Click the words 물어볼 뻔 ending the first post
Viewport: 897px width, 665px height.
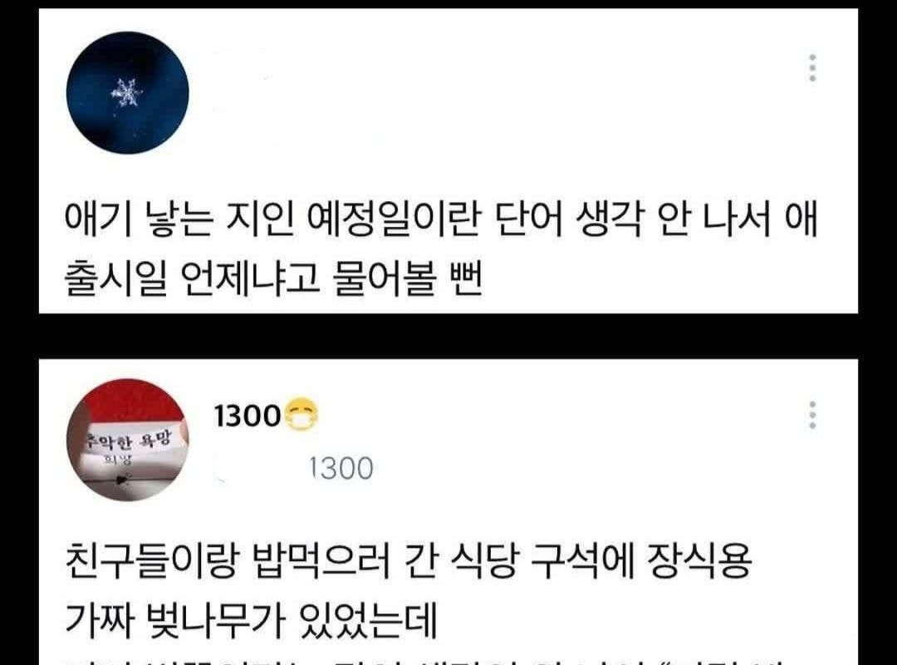[408, 278]
